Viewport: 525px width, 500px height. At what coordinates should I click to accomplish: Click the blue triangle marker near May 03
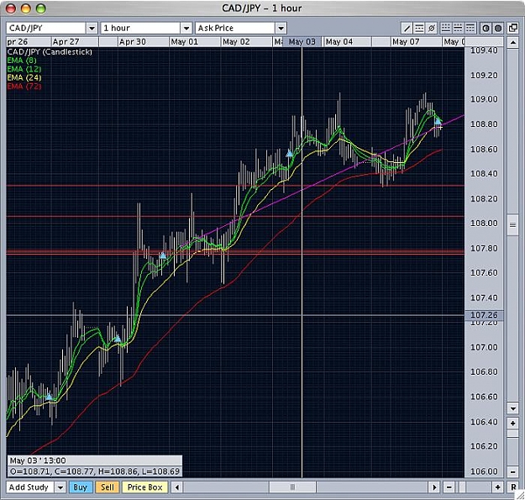pyautogui.click(x=289, y=154)
